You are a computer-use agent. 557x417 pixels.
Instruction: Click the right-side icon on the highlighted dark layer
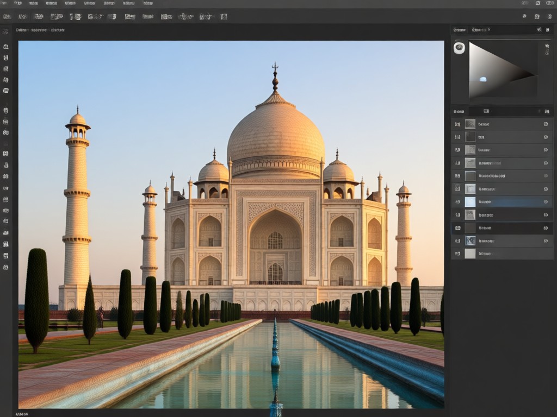(x=546, y=228)
